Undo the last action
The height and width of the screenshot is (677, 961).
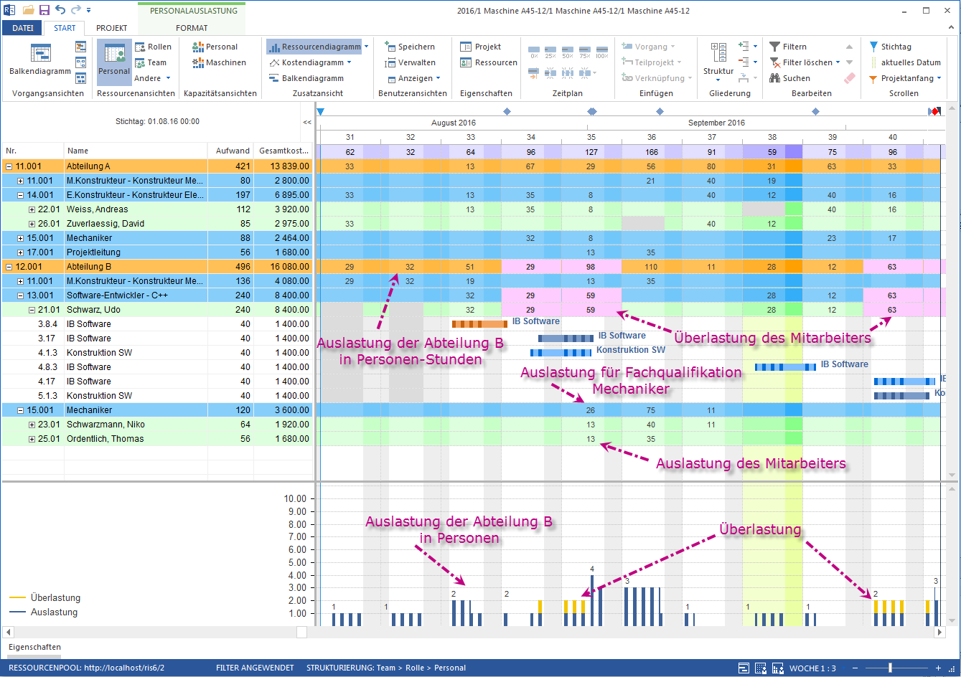60,10
